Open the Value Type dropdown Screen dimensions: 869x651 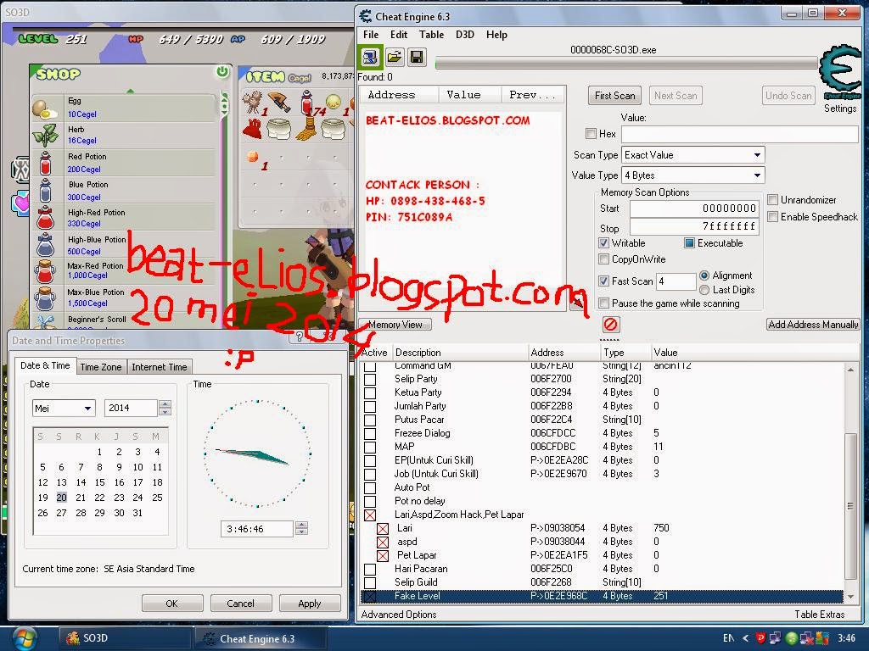pyautogui.click(x=692, y=175)
